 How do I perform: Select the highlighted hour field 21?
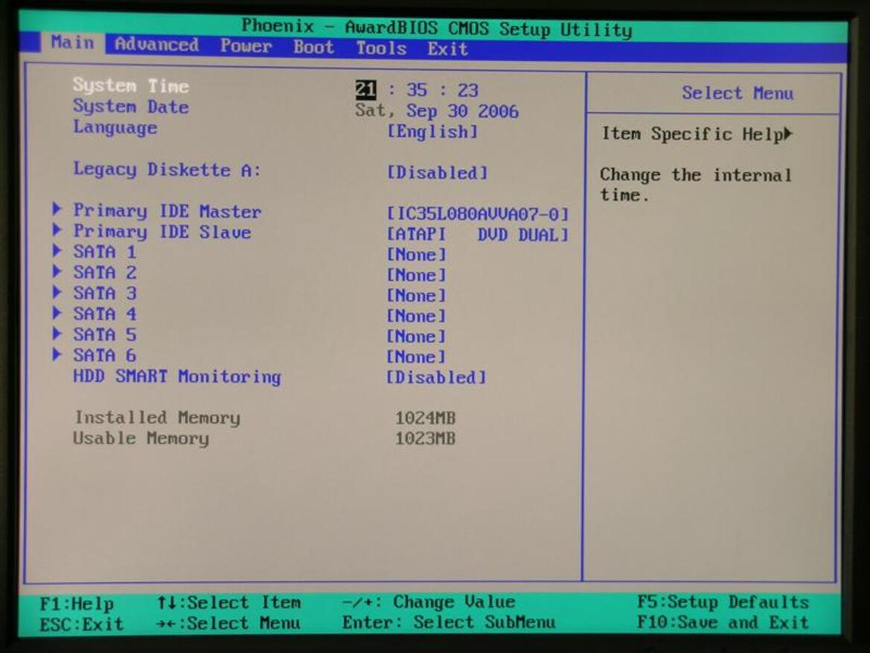point(365,89)
